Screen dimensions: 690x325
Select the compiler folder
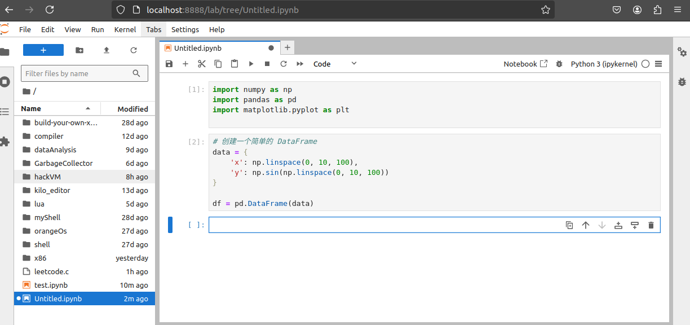[85, 136]
